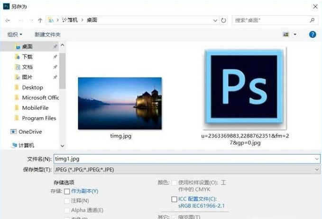Image resolution: width=322 pixels, height=219 pixels.
Task: Toggle Alpha 通道 checkbox
Action: pos(67,210)
